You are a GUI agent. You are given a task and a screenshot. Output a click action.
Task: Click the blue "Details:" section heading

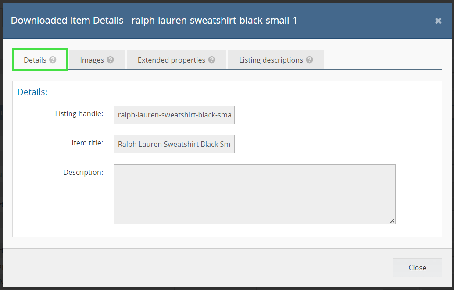coord(32,92)
